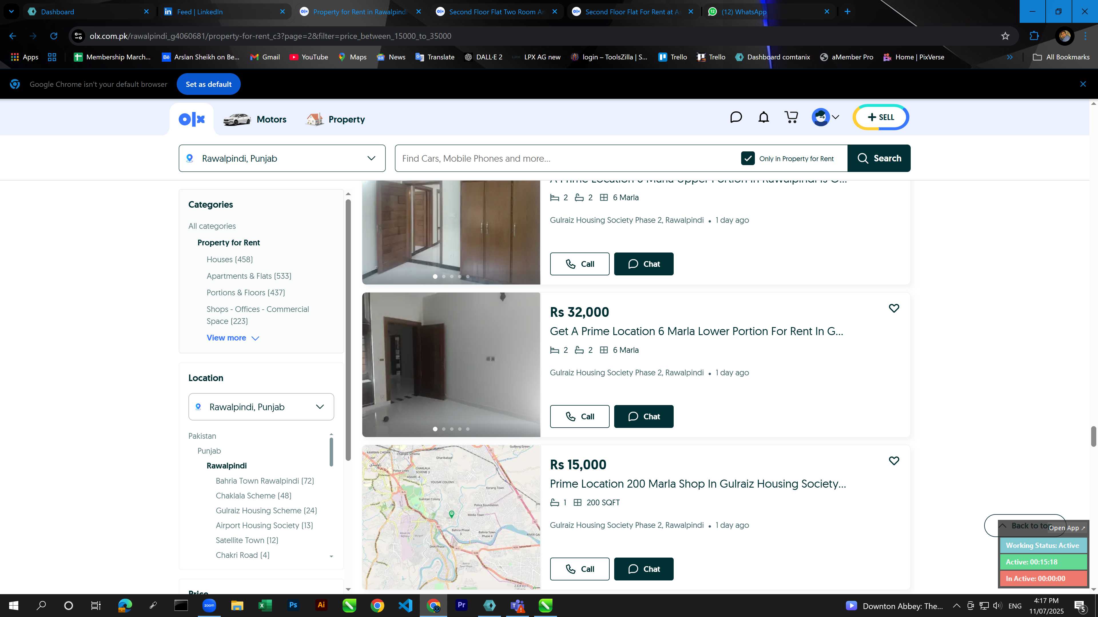The image size is (1098, 617).
Task: Click the Search button
Action: [x=879, y=159]
